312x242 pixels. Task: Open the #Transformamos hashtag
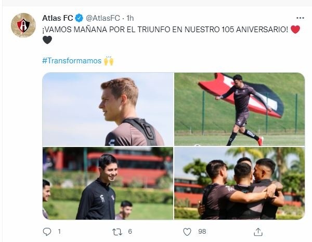[x=72, y=61]
